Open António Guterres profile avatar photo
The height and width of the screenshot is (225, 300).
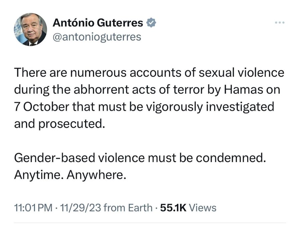point(30,29)
